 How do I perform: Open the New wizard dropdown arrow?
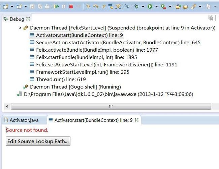12,6
